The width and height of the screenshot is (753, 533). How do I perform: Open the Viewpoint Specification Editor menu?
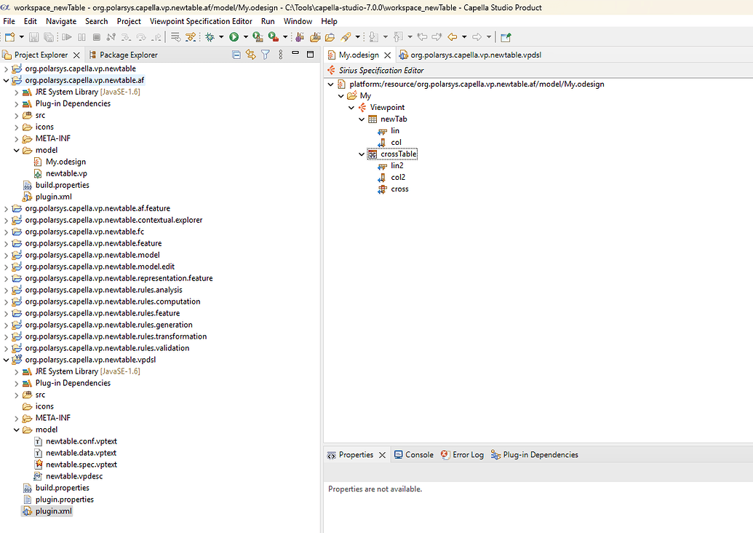[201, 21]
